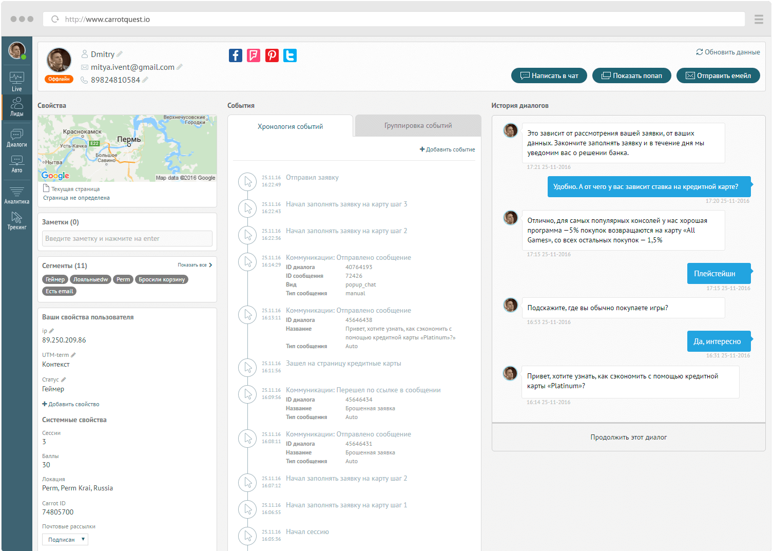Select the Бросили корзину segment tag
773x551 pixels.
click(x=162, y=279)
